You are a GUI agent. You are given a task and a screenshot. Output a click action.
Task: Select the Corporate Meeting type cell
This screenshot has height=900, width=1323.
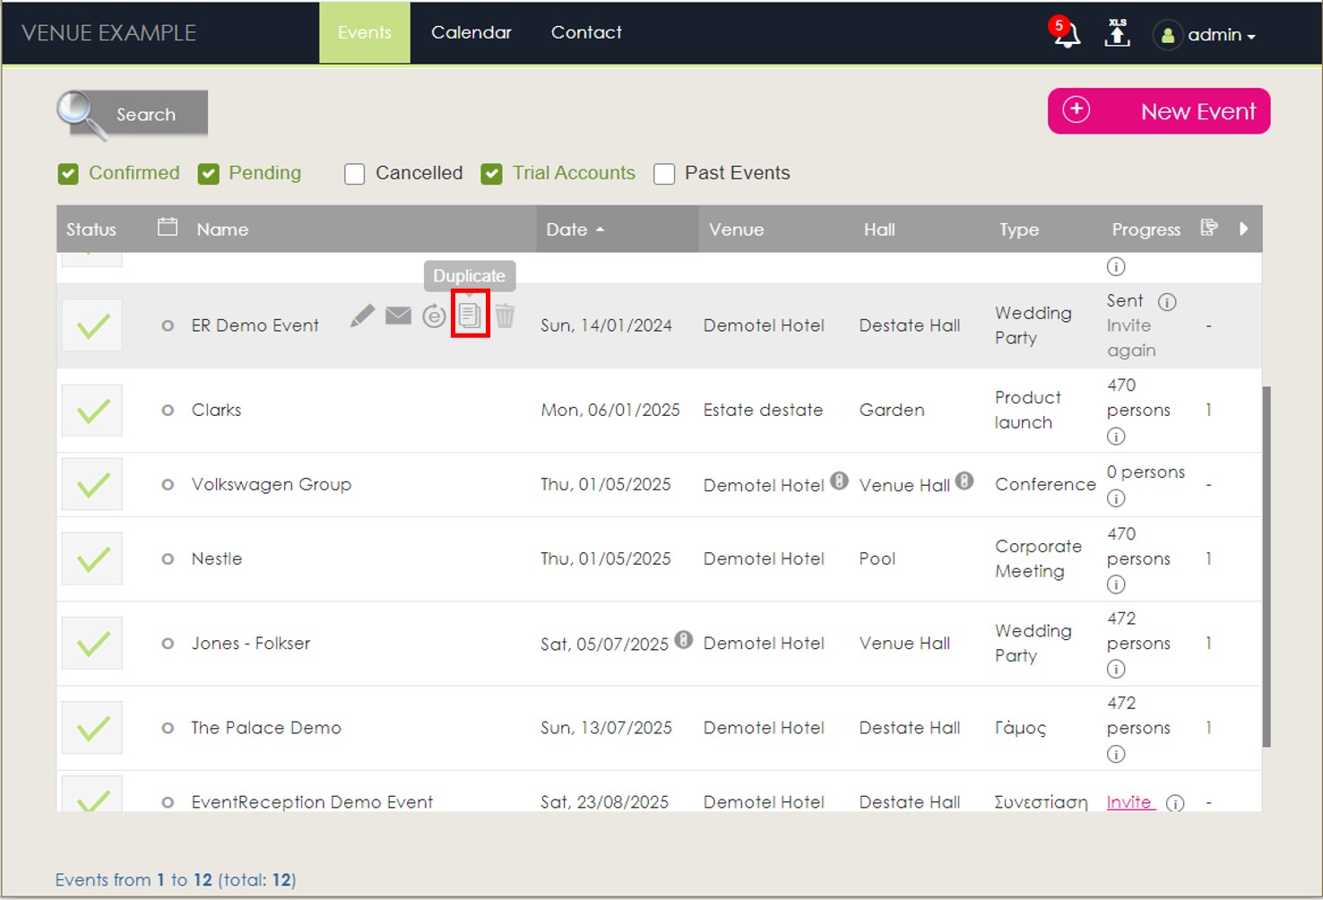pyautogui.click(x=1038, y=559)
